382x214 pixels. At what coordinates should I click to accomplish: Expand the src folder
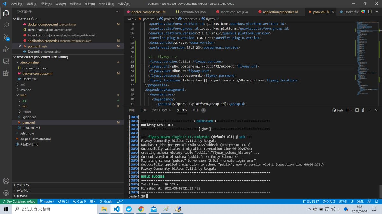[x=67, y=106]
